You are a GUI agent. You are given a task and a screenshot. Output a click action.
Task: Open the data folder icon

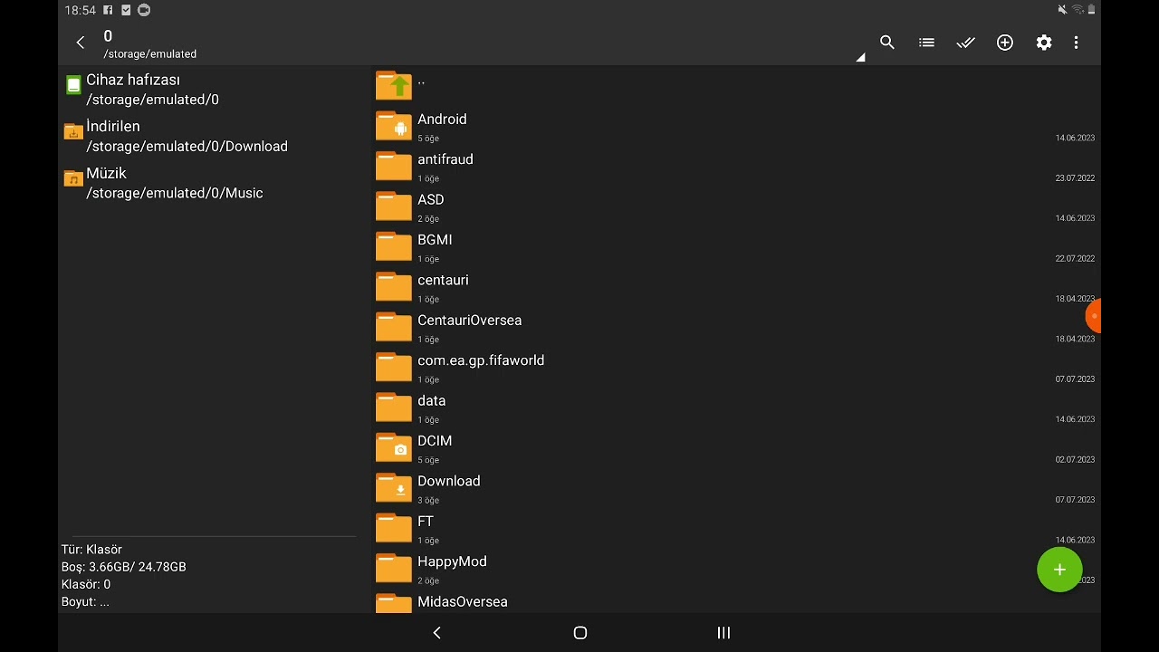pyautogui.click(x=394, y=407)
